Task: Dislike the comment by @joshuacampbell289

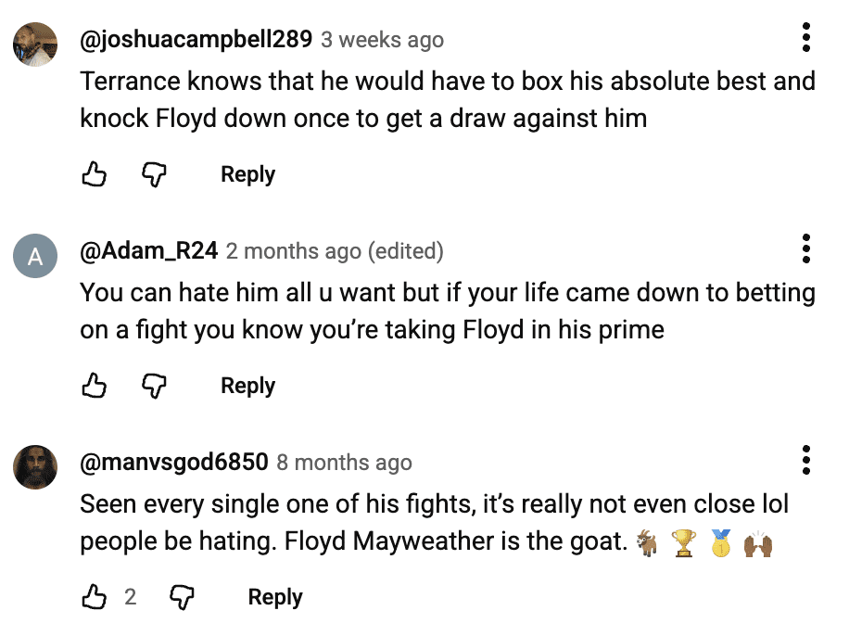Action: [153, 174]
